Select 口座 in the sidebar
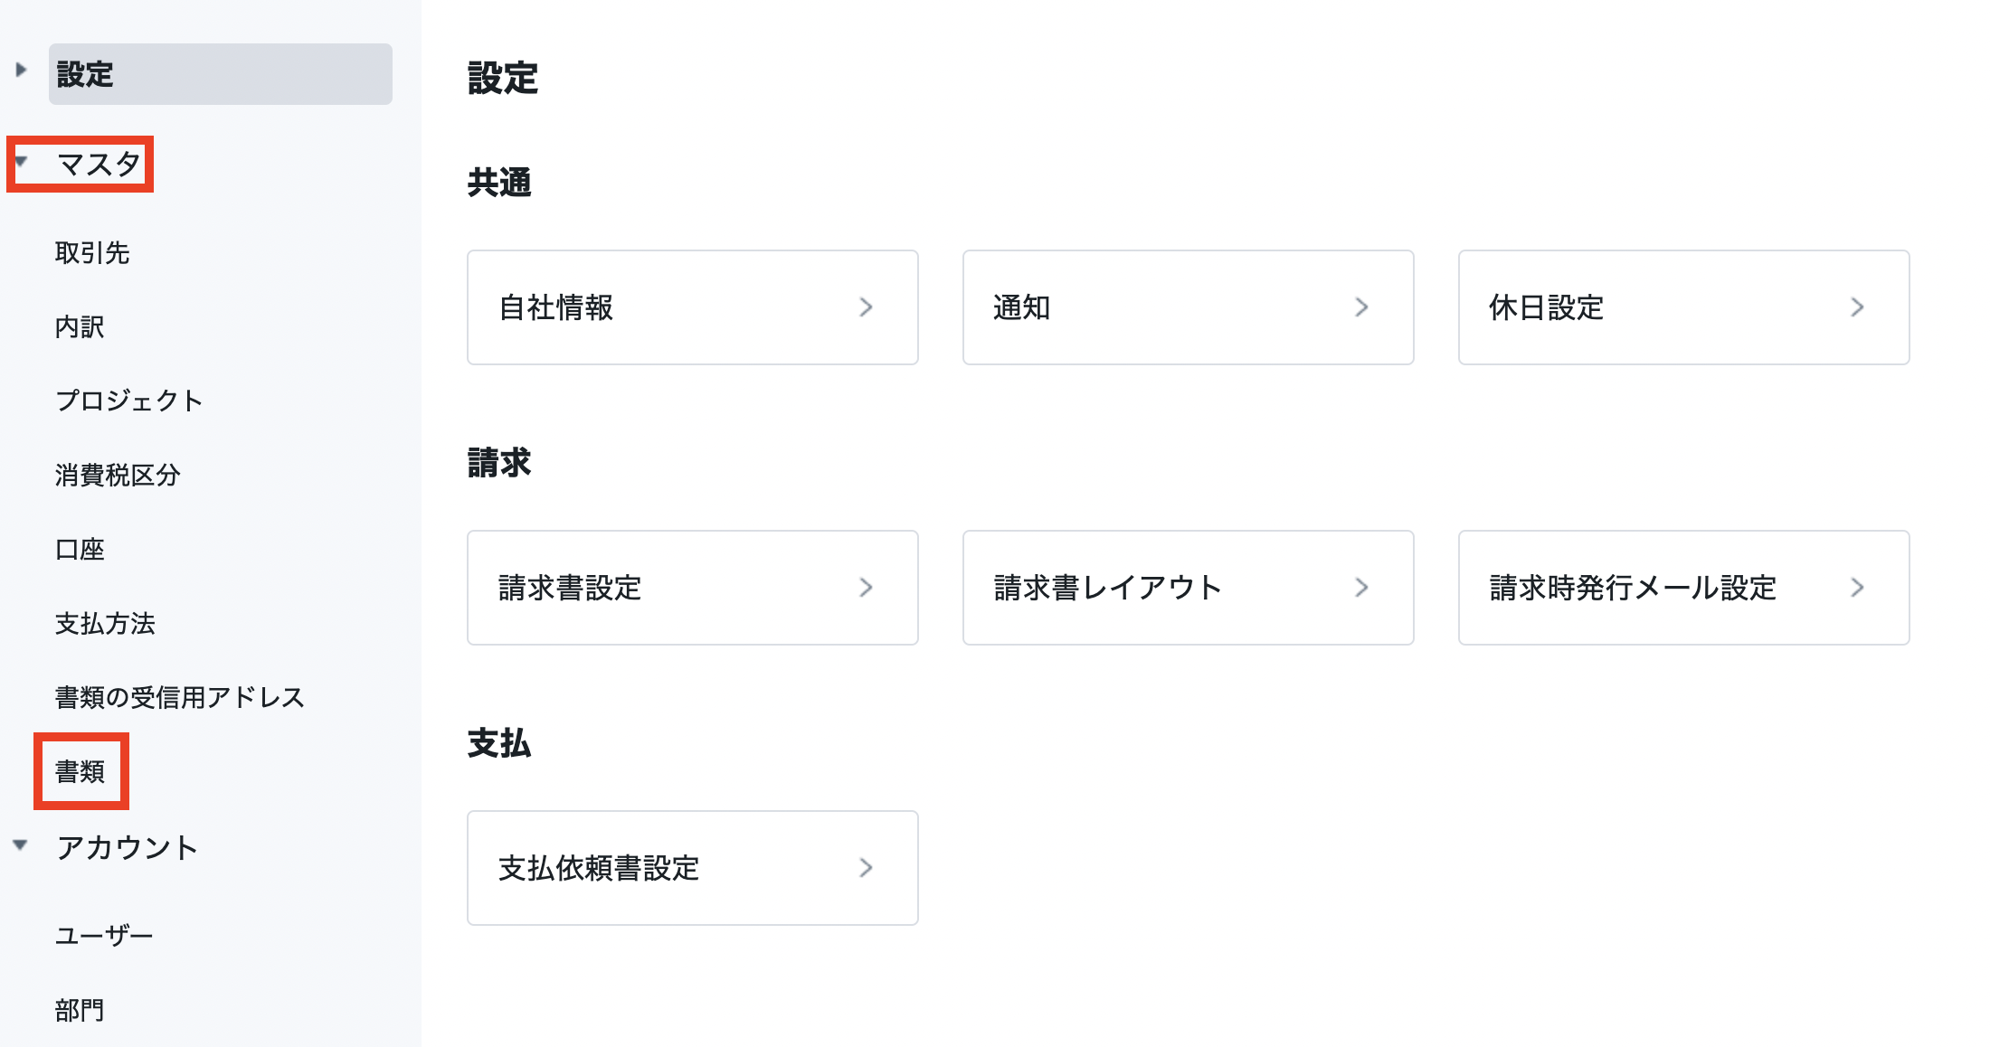 coord(80,550)
